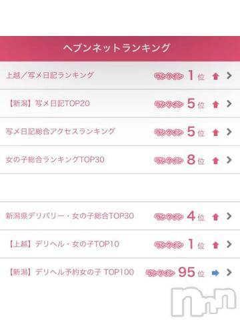Click the up arrow in 【上越】デリヘル・女の子TOP10 row
The height and width of the screenshot is (320, 240).
pyautogui.click(x=215, y=245)
